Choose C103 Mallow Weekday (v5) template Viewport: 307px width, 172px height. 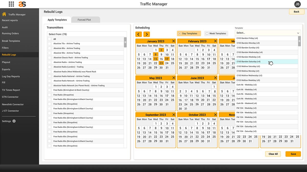[x=266, y=80]
